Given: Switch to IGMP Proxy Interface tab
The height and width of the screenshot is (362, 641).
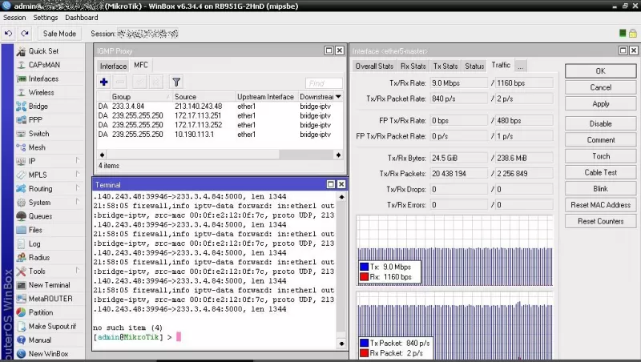Looking at the screenshot, I should click(113, 66).
